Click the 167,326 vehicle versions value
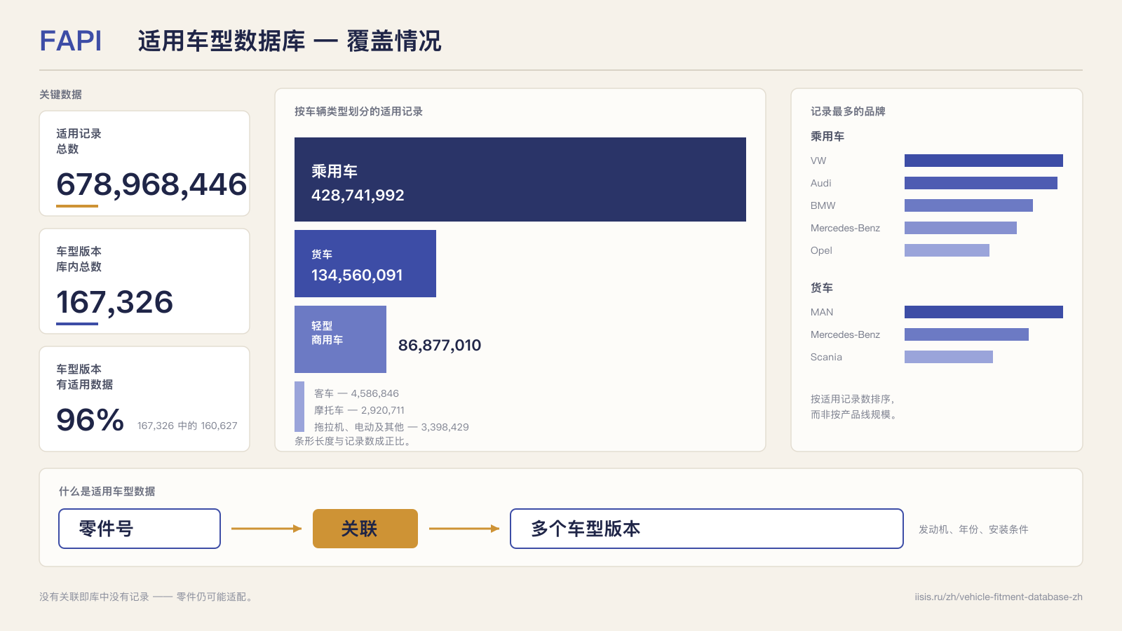Viewport: 1122px width, 631px height. 114,302
